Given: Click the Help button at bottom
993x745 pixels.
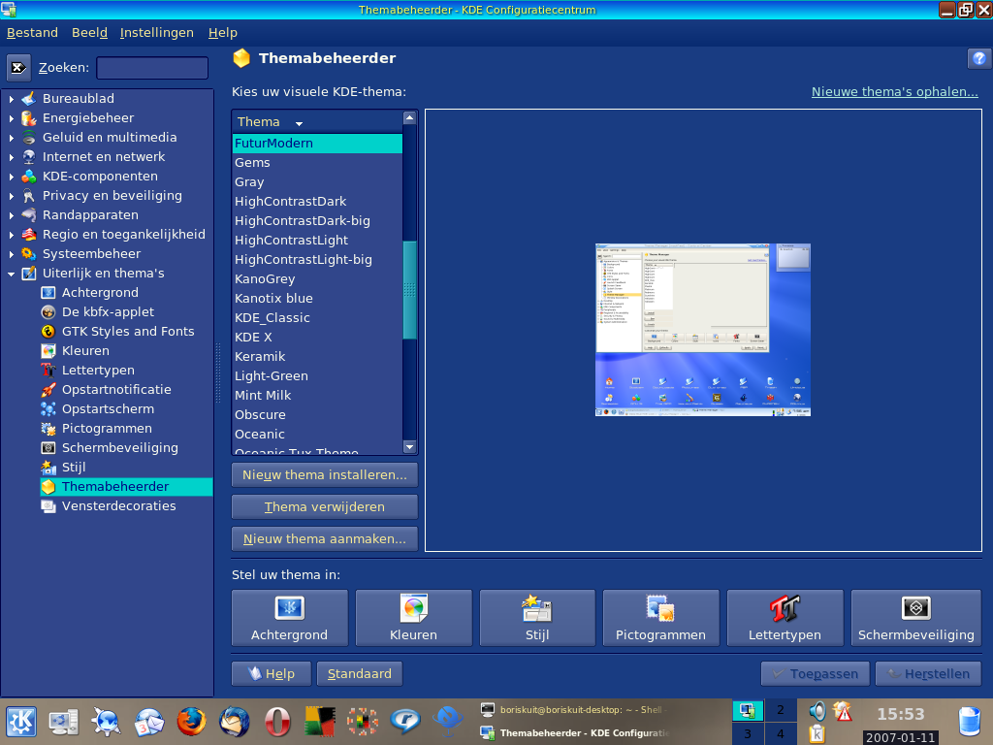Looking at the screenshot, I should click(272, 674).
